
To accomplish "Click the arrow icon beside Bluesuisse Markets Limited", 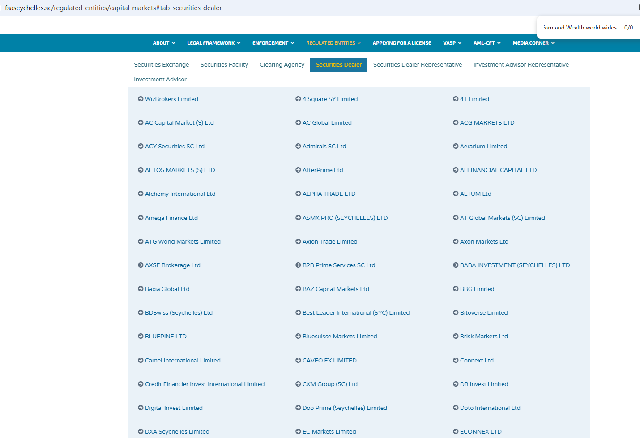I will click(298, 336).
